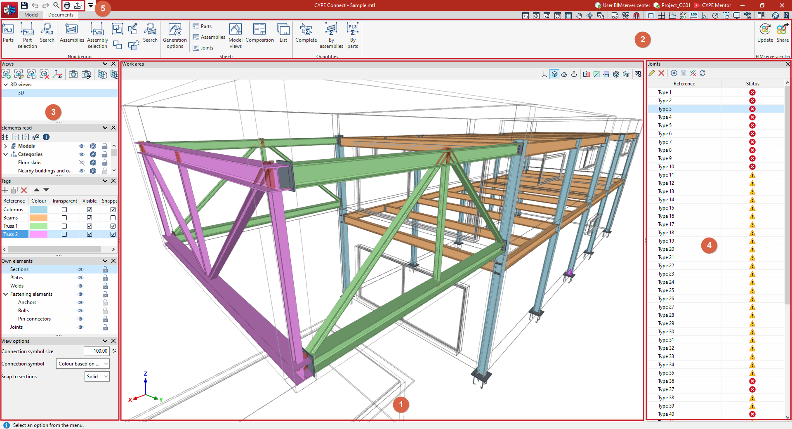Open CYPE Mentor link
Screen dimensions: 792x429
click(x=713, y=5)
